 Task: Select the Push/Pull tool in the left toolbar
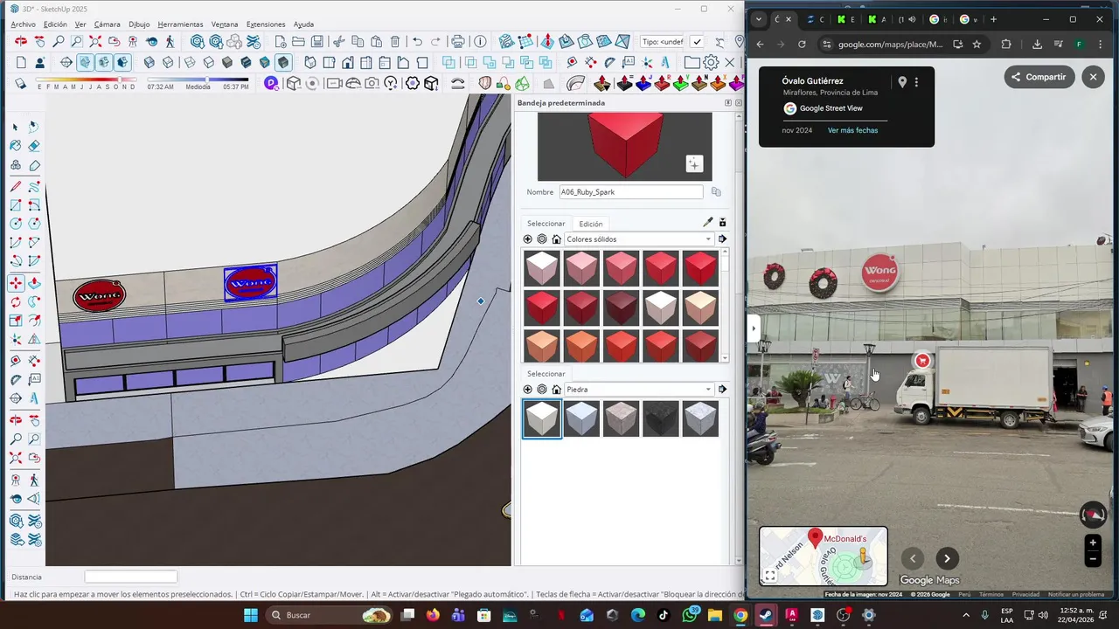click(34, 283)
